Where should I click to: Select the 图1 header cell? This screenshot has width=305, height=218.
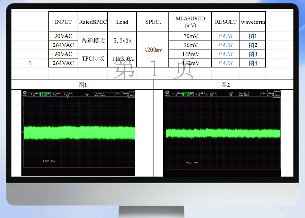coord(82,85)
